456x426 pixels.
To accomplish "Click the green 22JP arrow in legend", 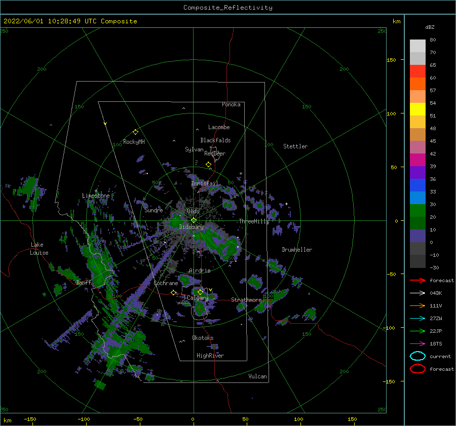I will click(417, 331).
